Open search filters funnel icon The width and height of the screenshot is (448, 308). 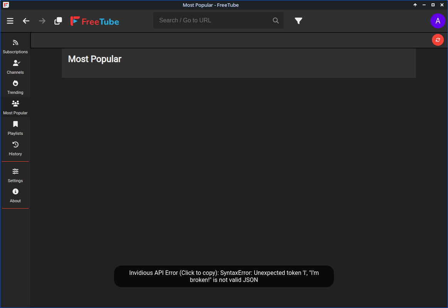298,20
